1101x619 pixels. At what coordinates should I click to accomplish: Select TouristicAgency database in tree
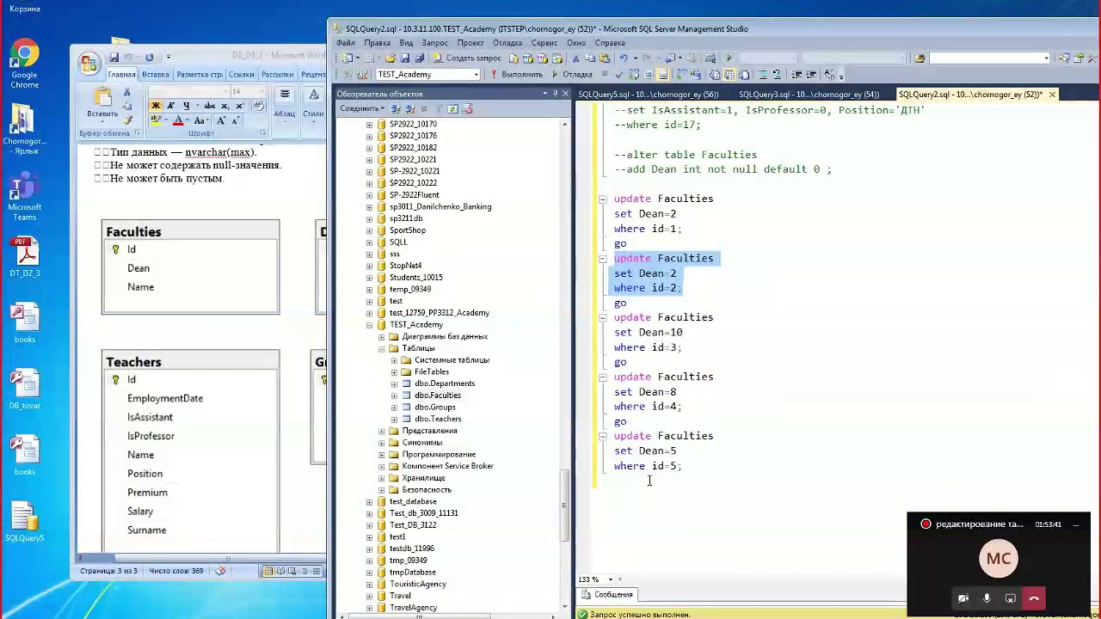tap(417, 584)
